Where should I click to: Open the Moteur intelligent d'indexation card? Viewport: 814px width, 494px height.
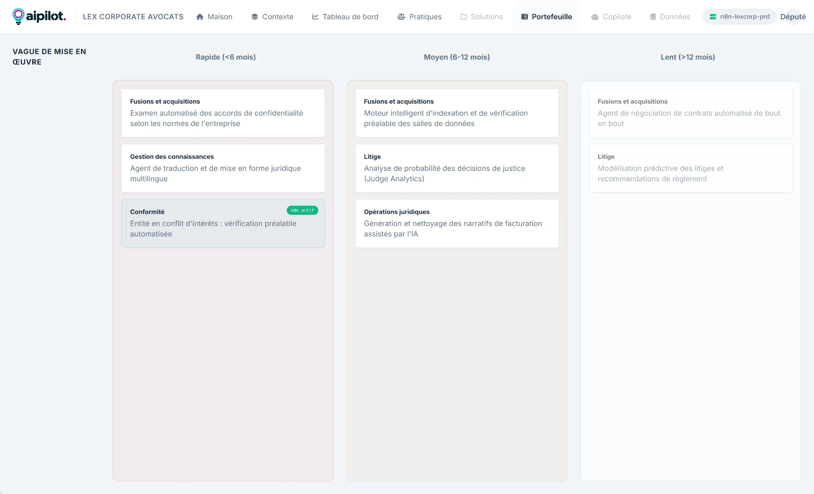[x=457, y=113]
